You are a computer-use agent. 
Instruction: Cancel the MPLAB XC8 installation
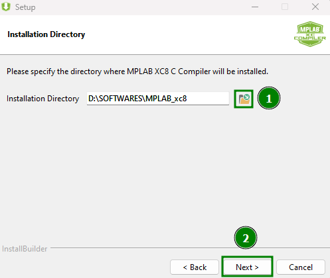click(x=301, y=267)
